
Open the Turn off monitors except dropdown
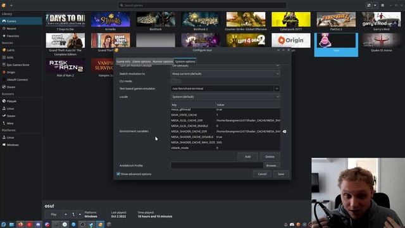tap(225, 66)
